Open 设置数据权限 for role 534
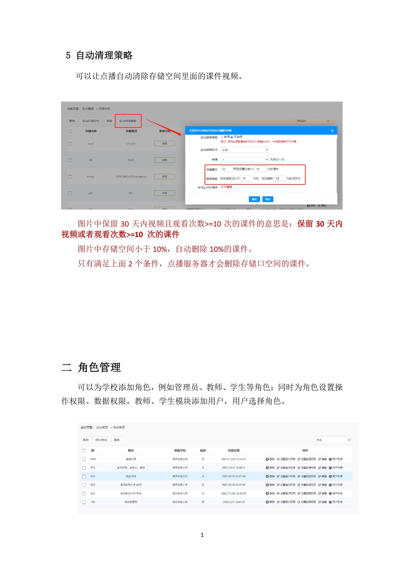The image size is (404, 572). point(307,485)
